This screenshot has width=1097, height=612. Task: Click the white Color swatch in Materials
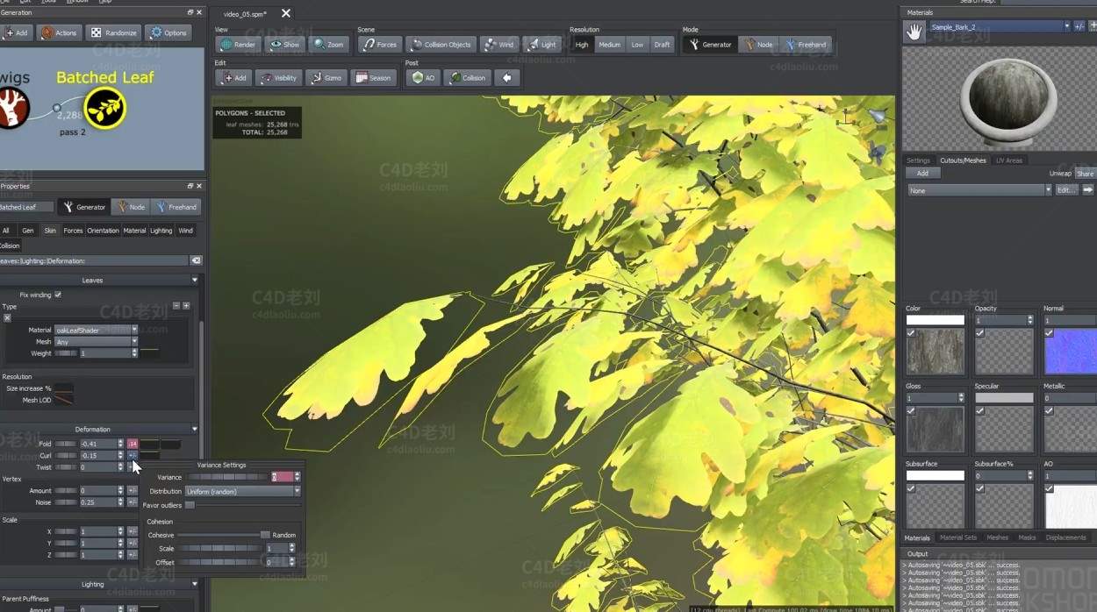click(935, 320)
